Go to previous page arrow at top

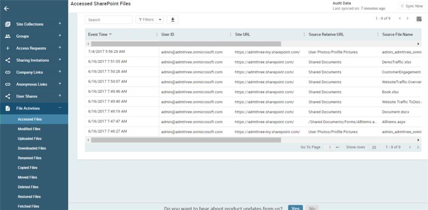400,18
